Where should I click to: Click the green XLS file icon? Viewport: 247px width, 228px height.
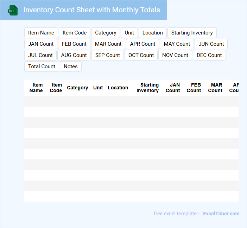tap(13, 10)
